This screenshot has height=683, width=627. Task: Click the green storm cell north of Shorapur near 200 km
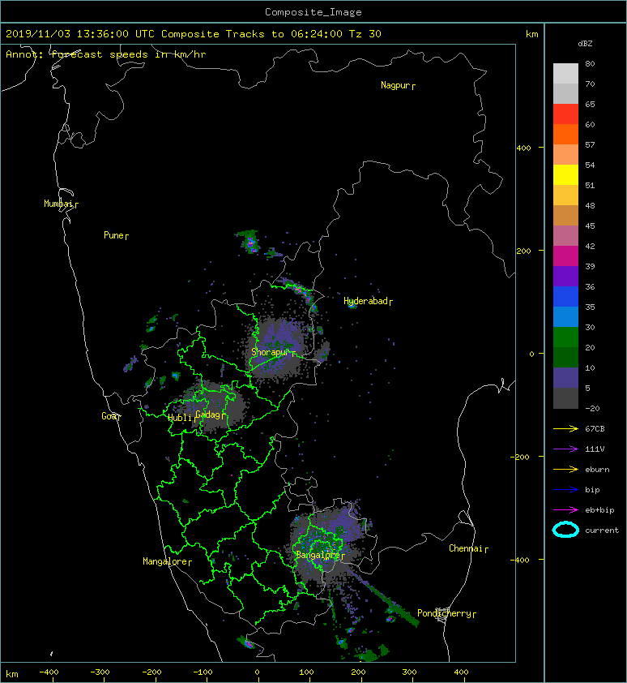click(250, 242)
